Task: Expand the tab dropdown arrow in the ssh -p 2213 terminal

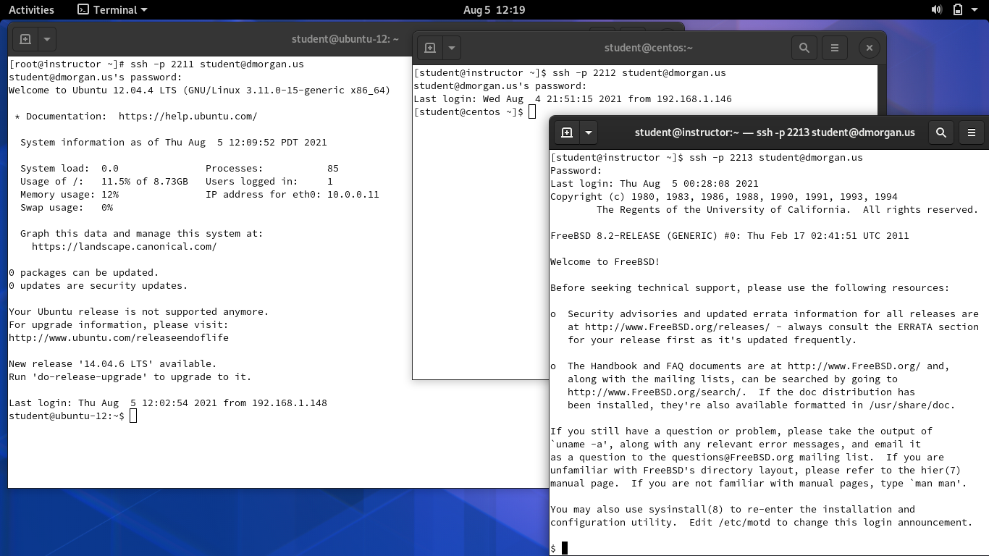Action: pos(589,132)
